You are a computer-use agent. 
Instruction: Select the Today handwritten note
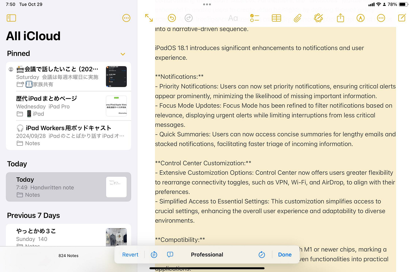(69, 187)
